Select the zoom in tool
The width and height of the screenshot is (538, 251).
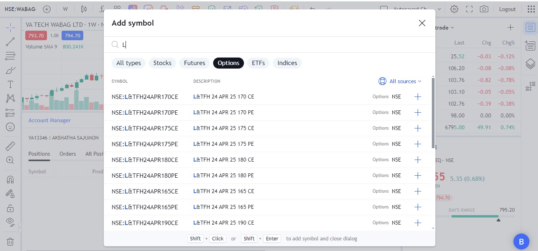click(10, 160)
